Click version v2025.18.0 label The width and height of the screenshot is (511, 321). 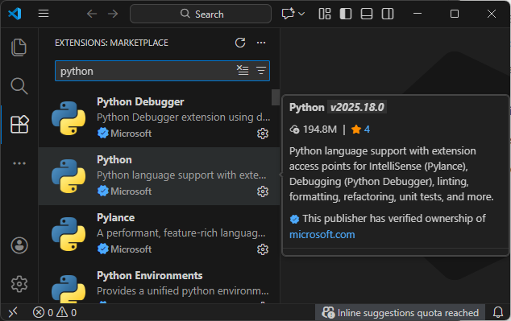(357, 107)
